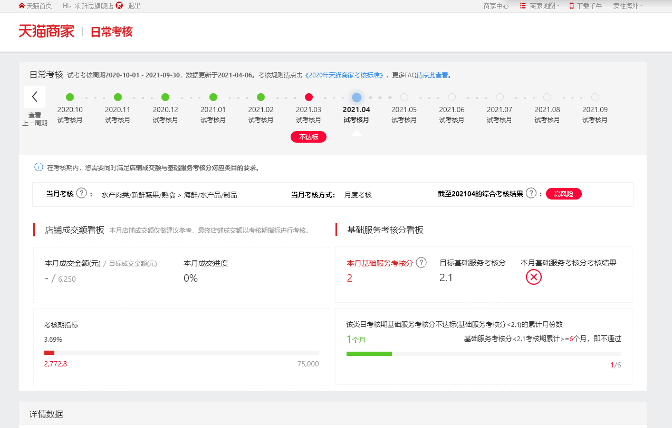The image size is (672, 428).
Task: Click the target amount value 6,250
Action: click(x=67, y=279)
